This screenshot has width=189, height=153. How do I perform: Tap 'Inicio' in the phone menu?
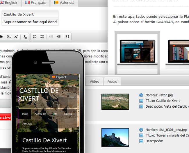coord(25,114)
